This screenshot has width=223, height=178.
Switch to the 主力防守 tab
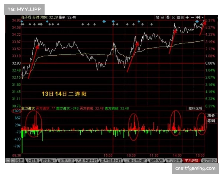(x=173, y=161)
